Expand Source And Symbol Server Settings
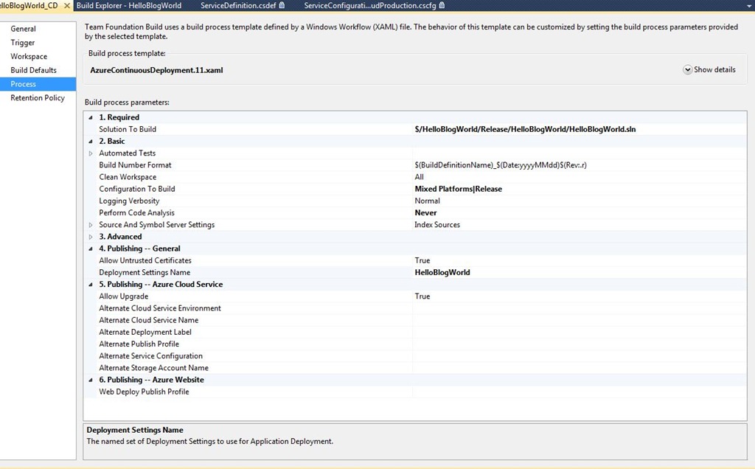Screen dimensions: 755x469 click(x=91, y=225)
